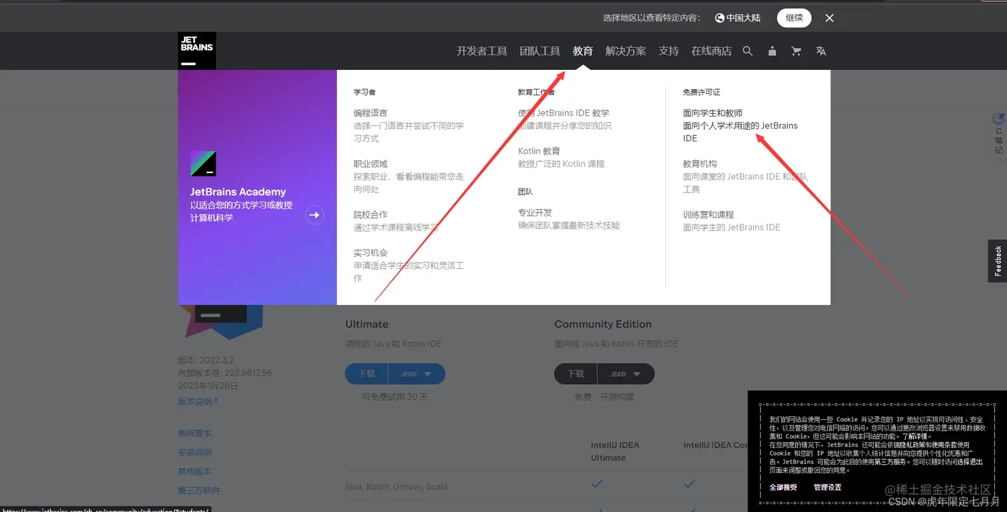
Task: Open the Feedback side tab
Action: (997, 261)
